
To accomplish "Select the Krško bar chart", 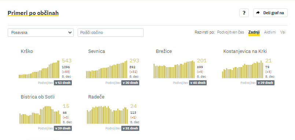I will 39,69.
